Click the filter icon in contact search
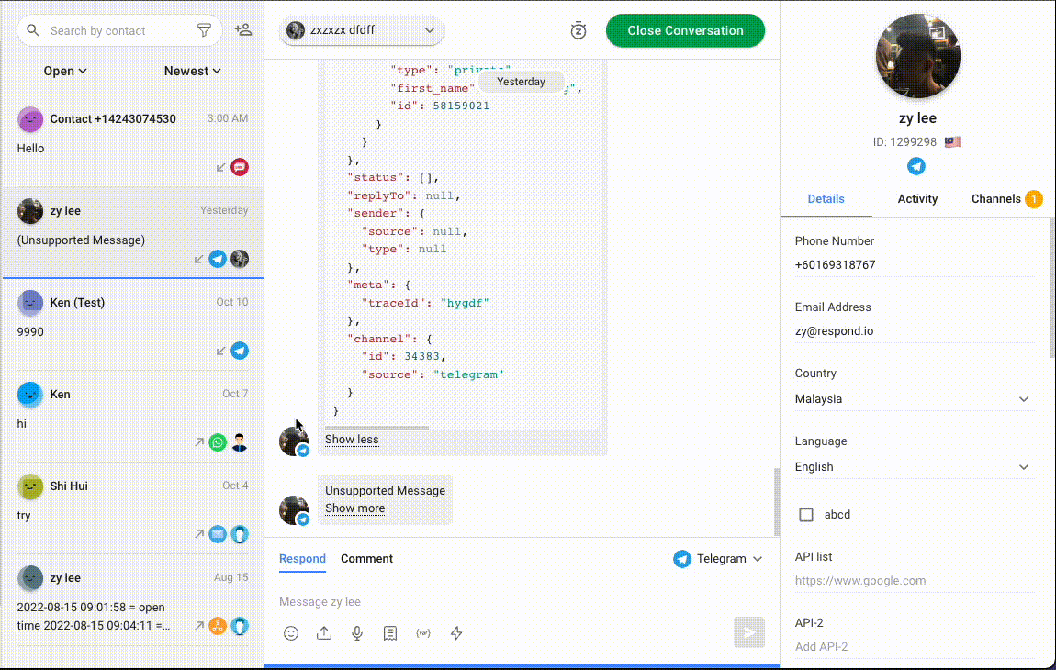This screenshot has width=1056, height=670. coord(205,30)
